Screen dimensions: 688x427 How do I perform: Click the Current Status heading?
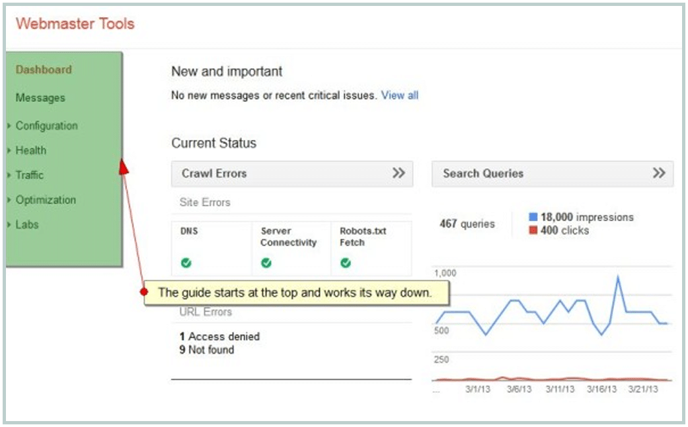213,143
